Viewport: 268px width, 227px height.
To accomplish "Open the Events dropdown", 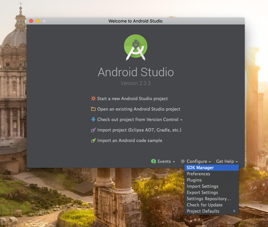I will (x=163, y=161).
